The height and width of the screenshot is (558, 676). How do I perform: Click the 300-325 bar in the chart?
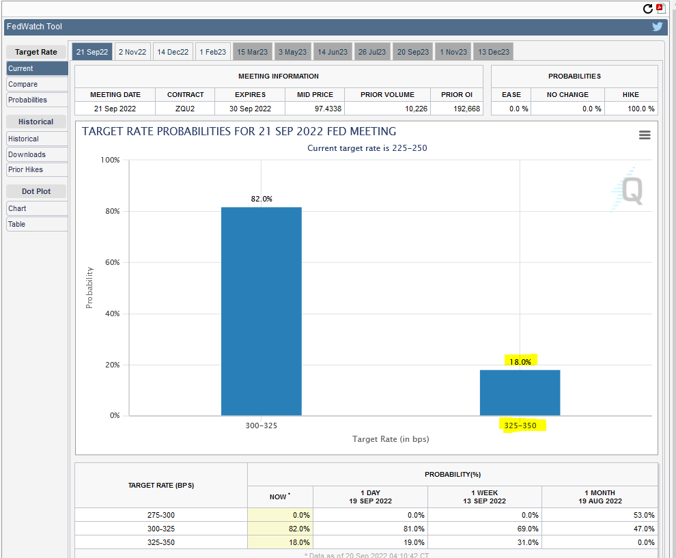click(262, 311)
